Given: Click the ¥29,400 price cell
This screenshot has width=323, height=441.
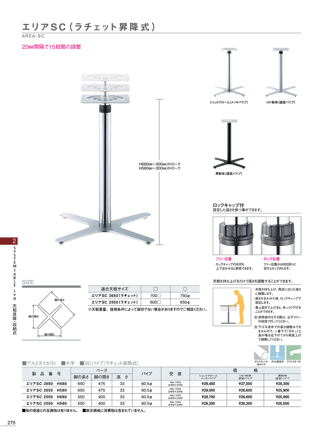Looking at the screenshot, I should [208, 384].
